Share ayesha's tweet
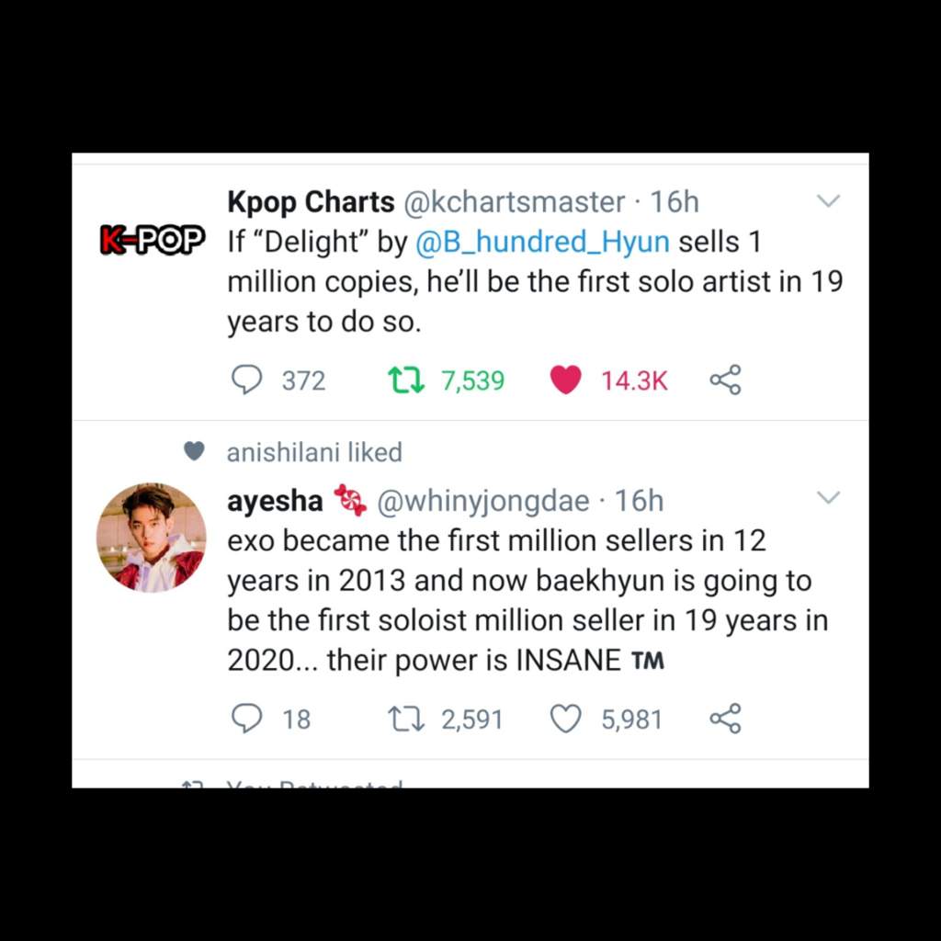Image resolution: width=941 pixels, height=941 pixels. pyautogui.click(x=725, y=718)
